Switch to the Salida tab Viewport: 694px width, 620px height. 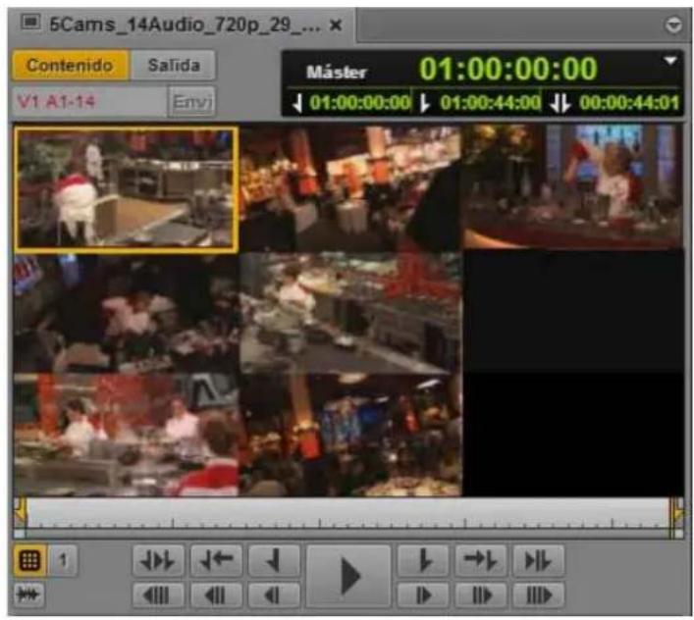(174, 65)
